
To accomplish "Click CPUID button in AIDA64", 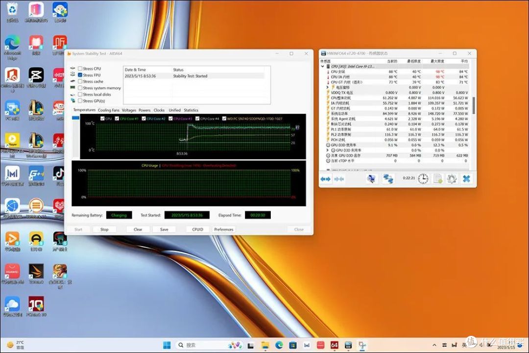I will click(197, 229).
